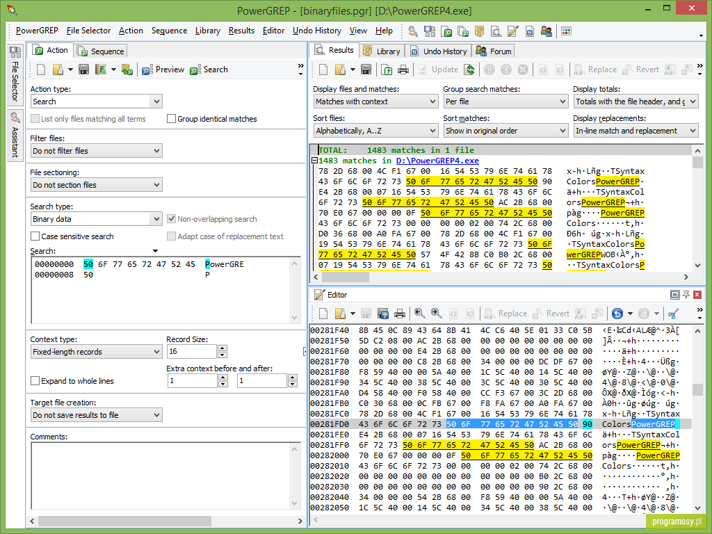Save the action using the floppy disk icon
This screenshot has height=534, width=712.
(83, 70)
